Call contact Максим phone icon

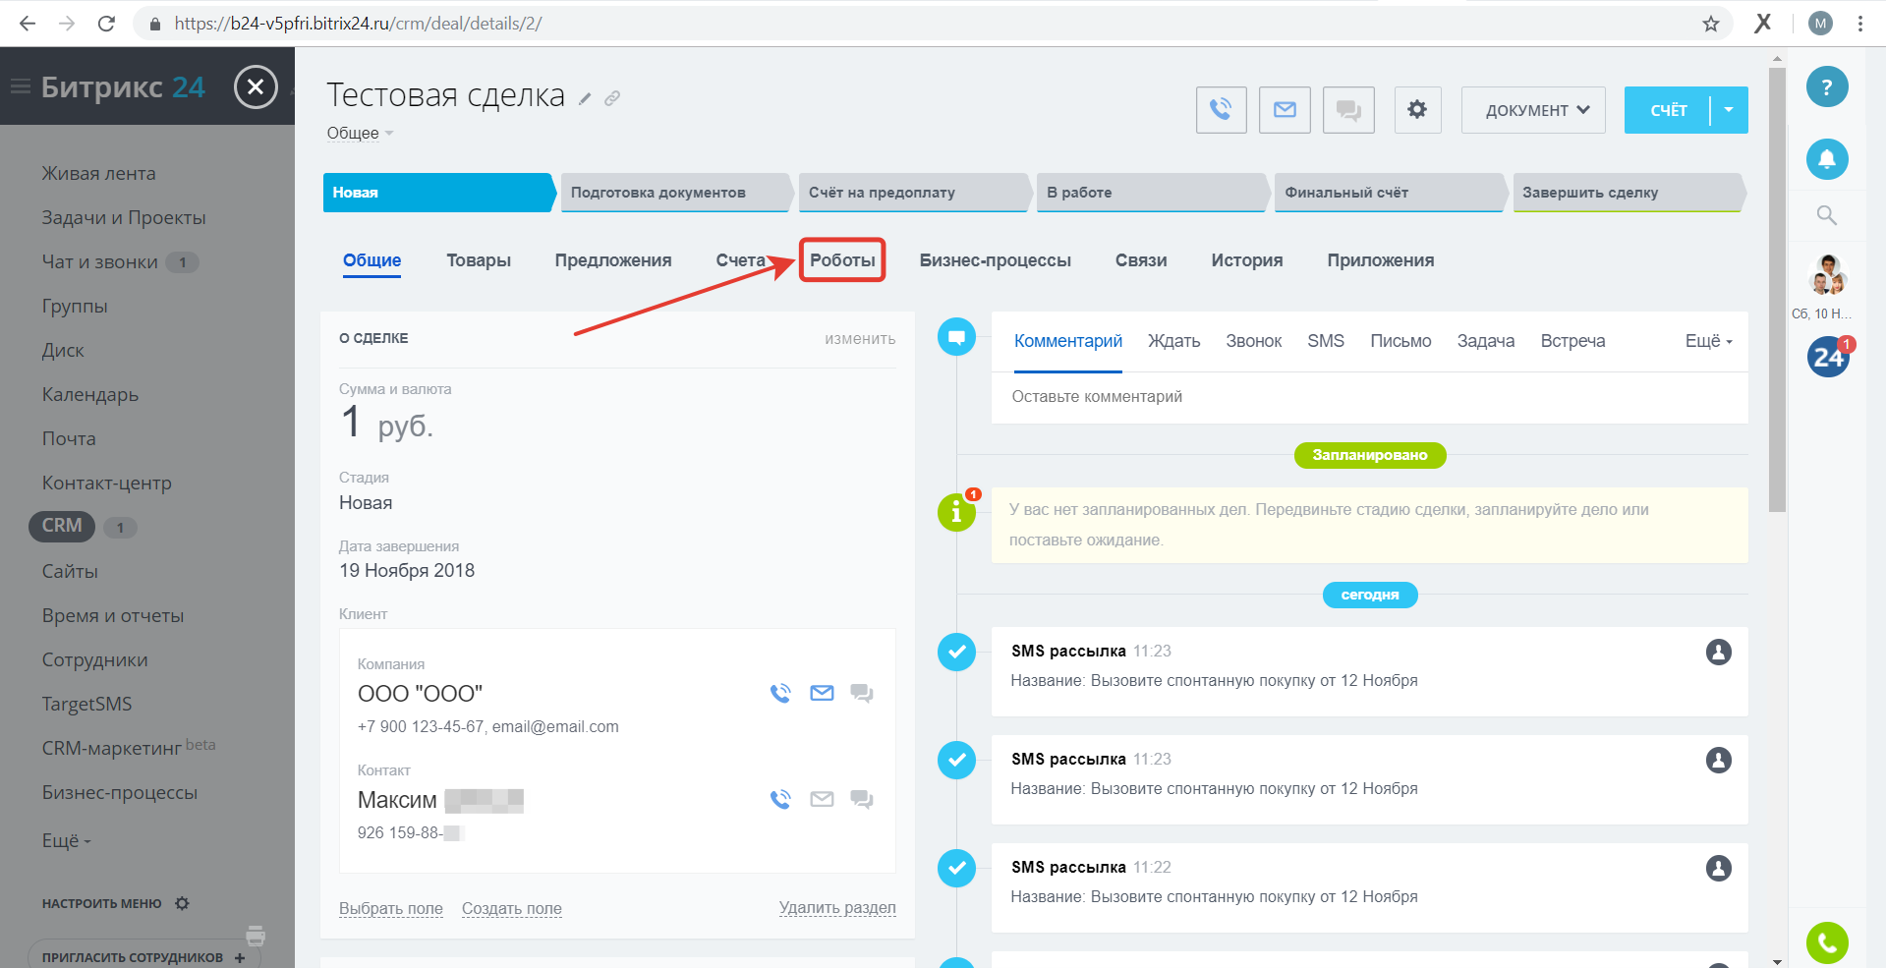pyautogui.click(x=780, y=799)
